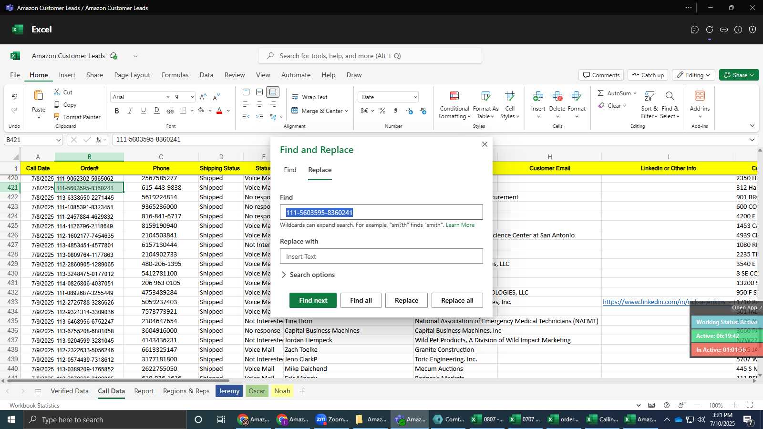763x429 pixels.
Task: Apply Percent style format
Action: tap(382, 111)
